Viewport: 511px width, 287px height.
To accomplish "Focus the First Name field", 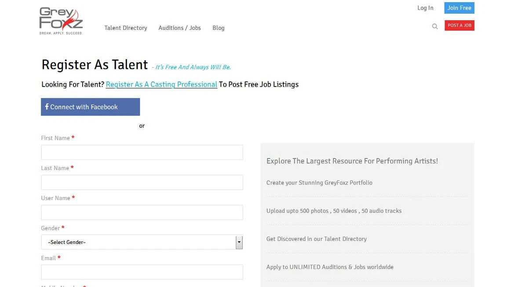I will pos(142,153).
